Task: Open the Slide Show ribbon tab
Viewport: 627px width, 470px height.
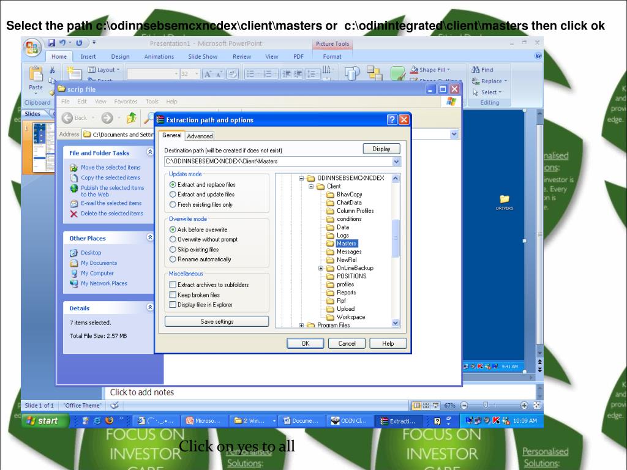Action: pyautogui.click(x=203, y=57)
